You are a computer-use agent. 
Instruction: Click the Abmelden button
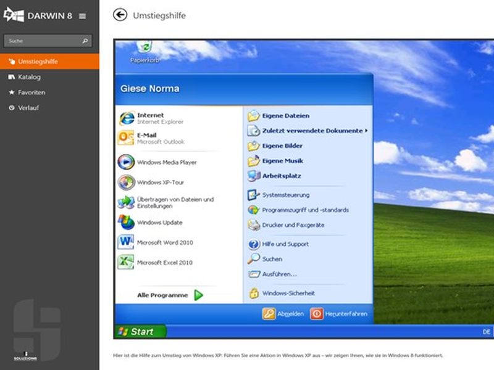point(283,314)
